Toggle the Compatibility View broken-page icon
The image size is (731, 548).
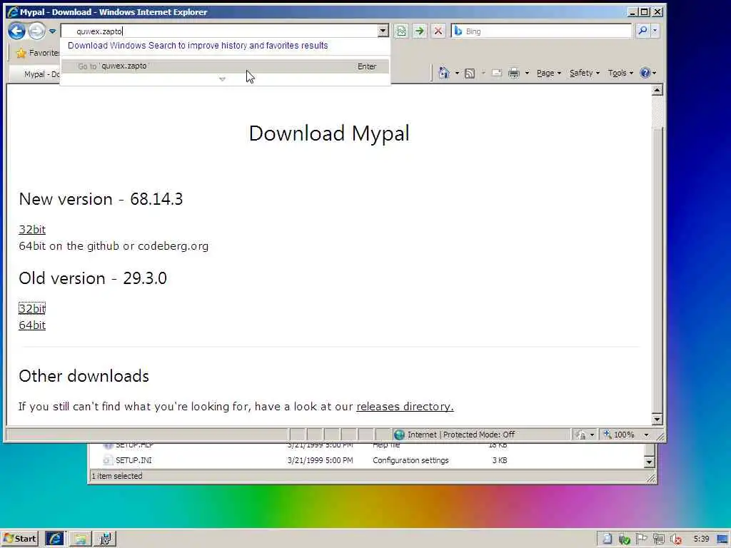click(401, 31)
